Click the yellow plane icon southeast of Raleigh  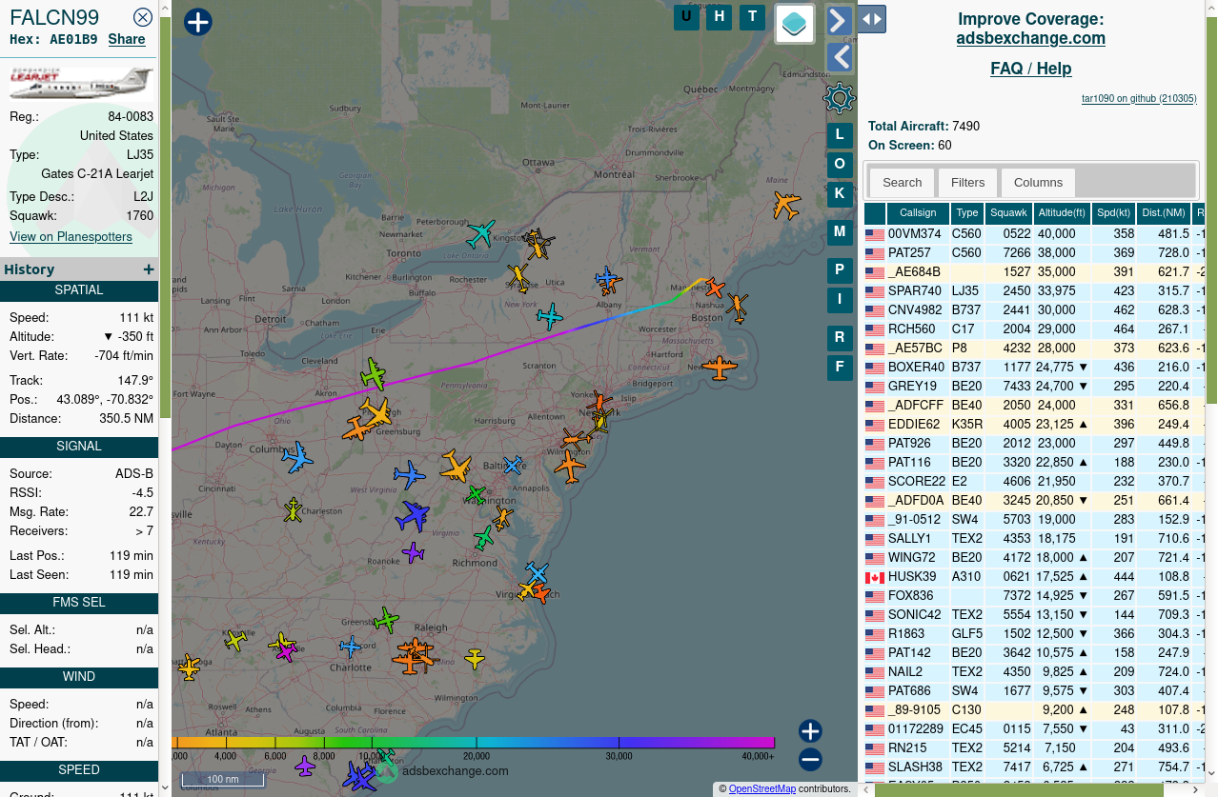[x=475, y=658]
